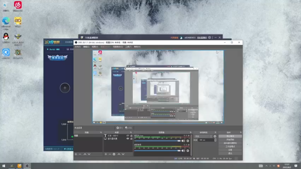Viewport: 301px width, 169px height.
Task: Click the 工作室模式 button
Action: 230,146
